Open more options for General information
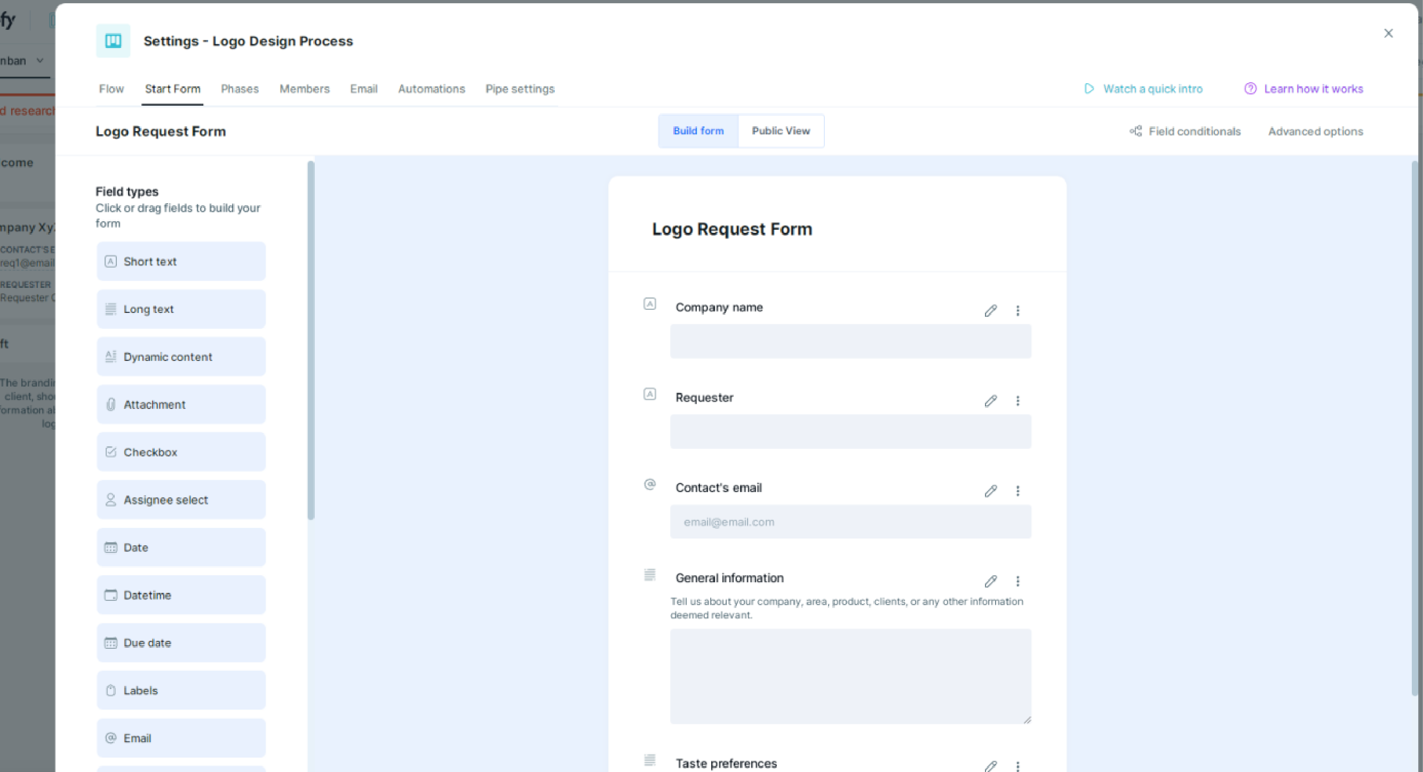The image size is (1423, 772). coord(1017,581)
